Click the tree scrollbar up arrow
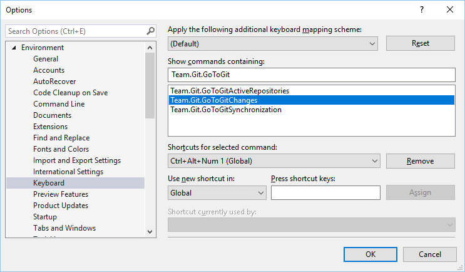 point(150,48)
